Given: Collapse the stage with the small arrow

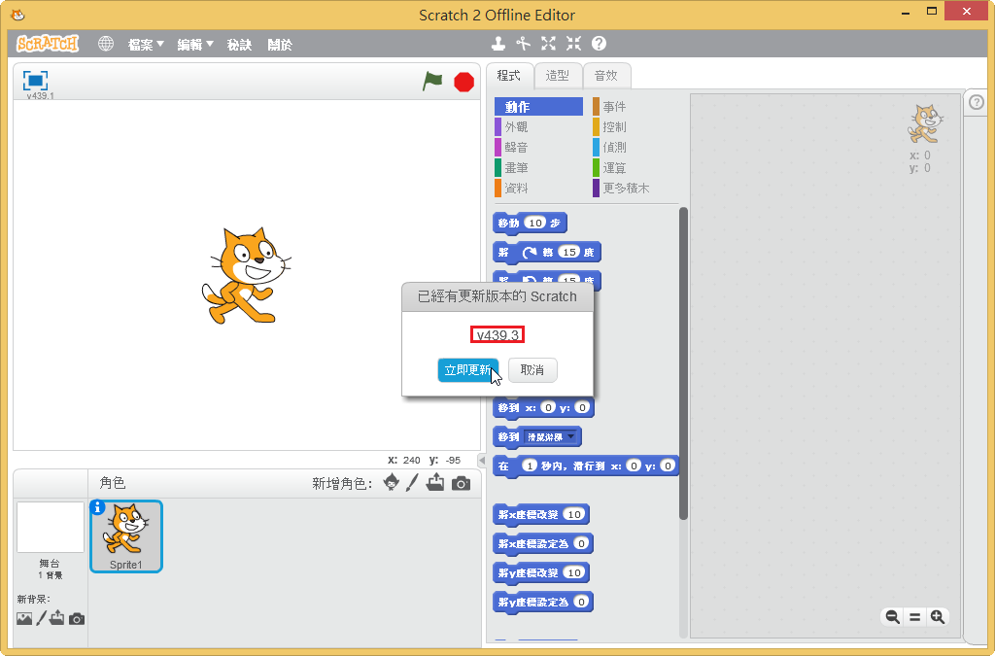Looking at the screenshot, I should tap(482, 461).
